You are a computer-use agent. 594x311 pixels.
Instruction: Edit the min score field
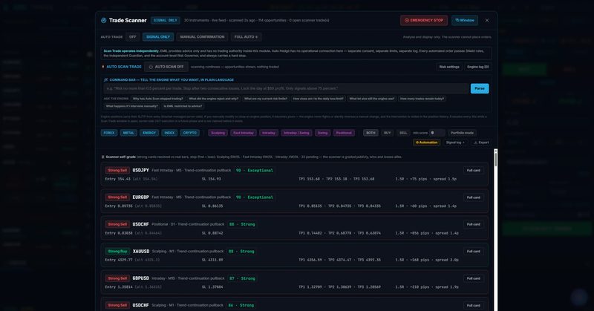pyautogui.click(x=437, y=133)
